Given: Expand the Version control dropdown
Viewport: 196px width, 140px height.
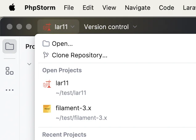Looking at the screenshot, I should pyautogui.click(x=110, y=27).
